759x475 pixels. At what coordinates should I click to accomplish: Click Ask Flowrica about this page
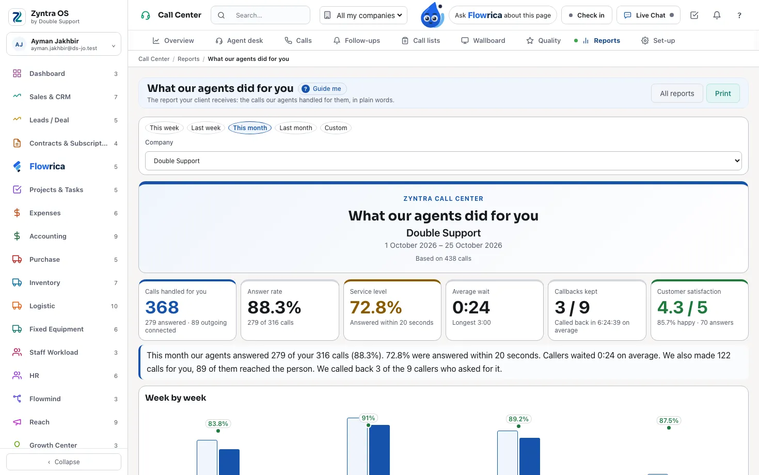click(x=503, y=15)
